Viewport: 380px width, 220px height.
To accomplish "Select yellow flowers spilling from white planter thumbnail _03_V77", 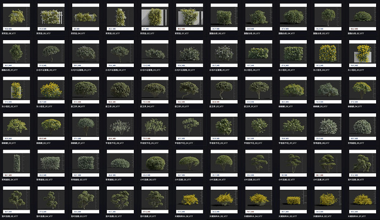I will [362, 53].
